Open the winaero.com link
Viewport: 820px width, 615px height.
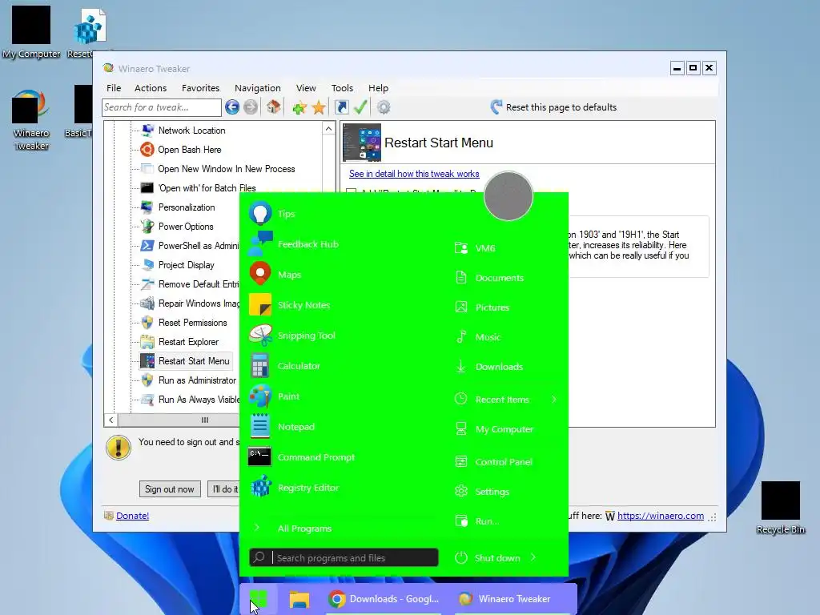(661, 516)
